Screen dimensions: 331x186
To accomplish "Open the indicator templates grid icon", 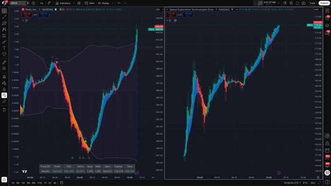I will point(79,3).
